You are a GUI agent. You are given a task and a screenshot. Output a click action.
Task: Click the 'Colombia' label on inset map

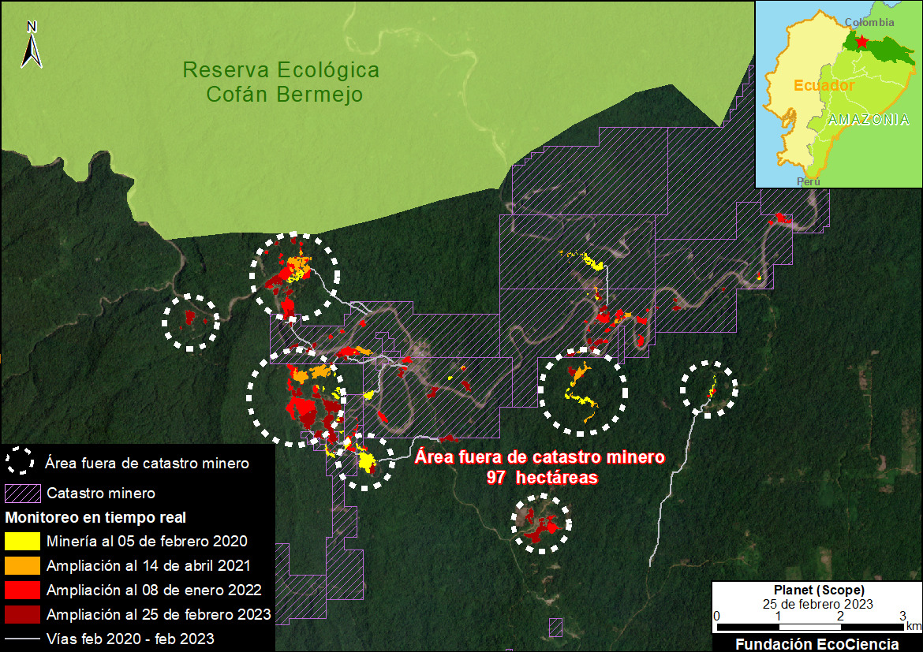[869, 22]
